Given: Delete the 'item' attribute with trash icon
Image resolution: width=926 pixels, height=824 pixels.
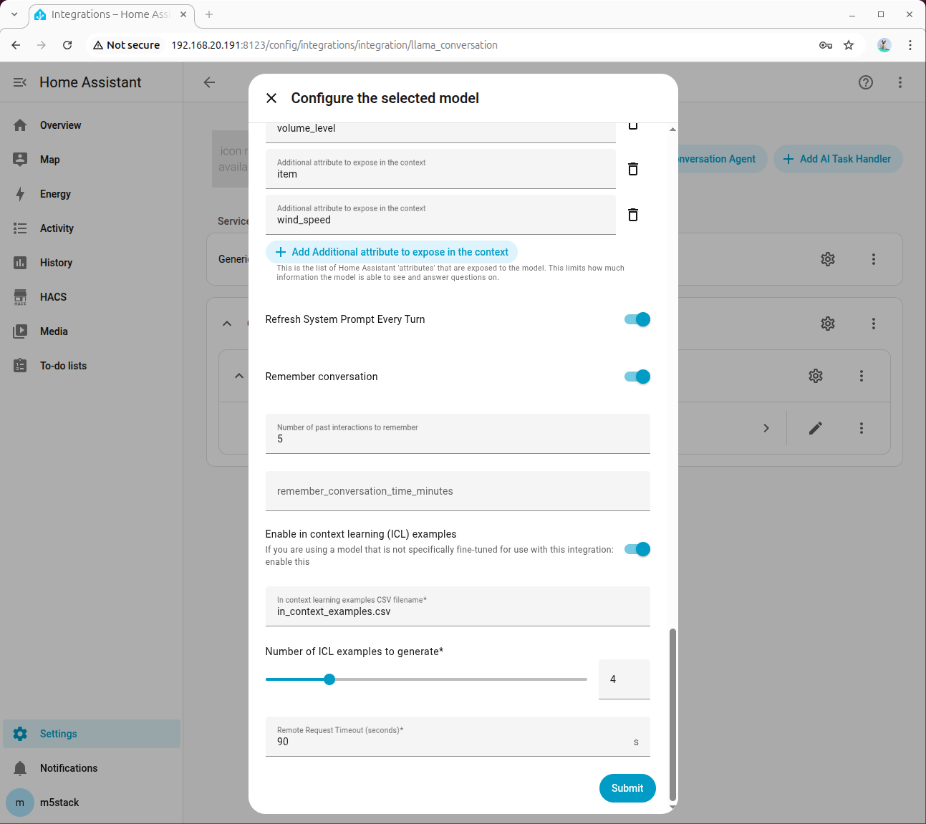Looking at the screenshot, I should click(633, 169).
